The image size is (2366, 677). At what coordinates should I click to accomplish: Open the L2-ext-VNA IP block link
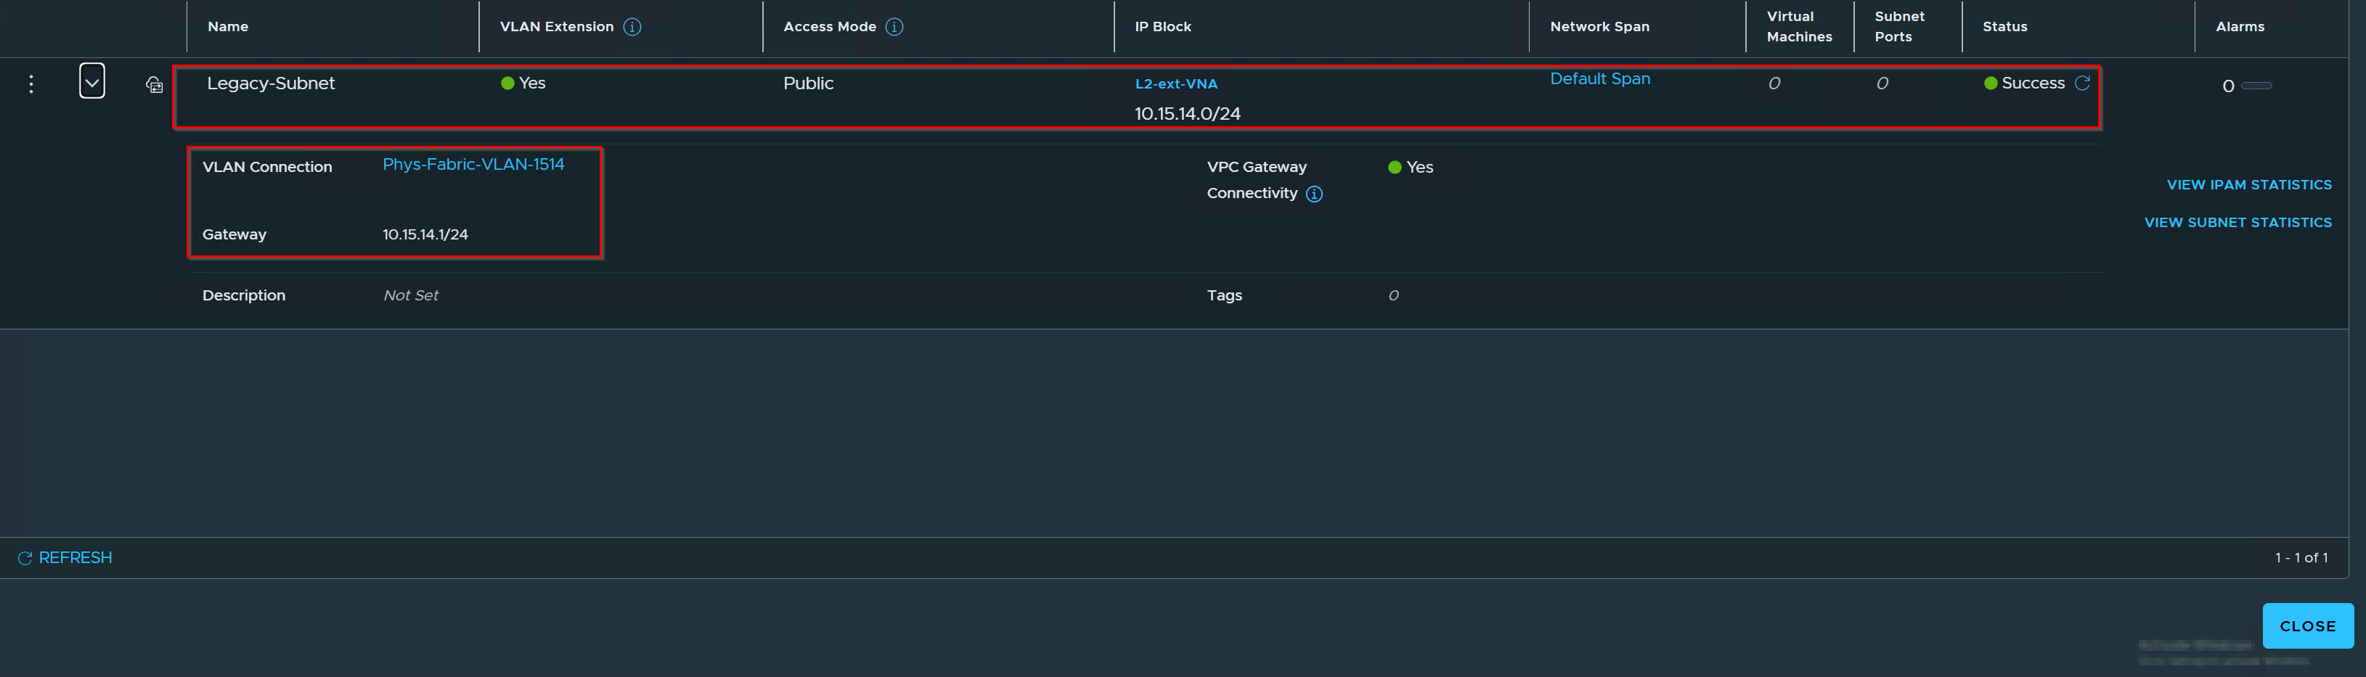(x=1175, y=83)
